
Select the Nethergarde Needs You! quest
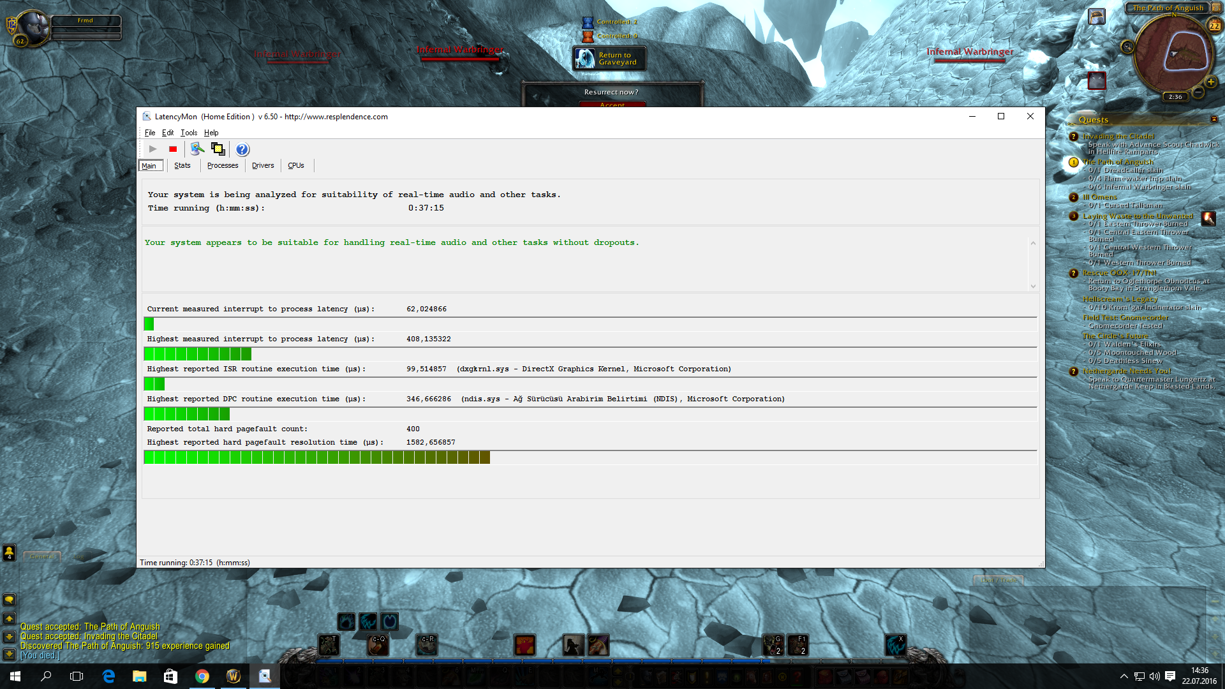point(1126,371)
